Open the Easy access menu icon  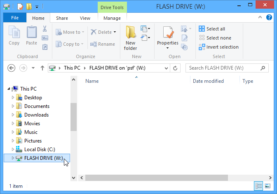pos(145,37)
